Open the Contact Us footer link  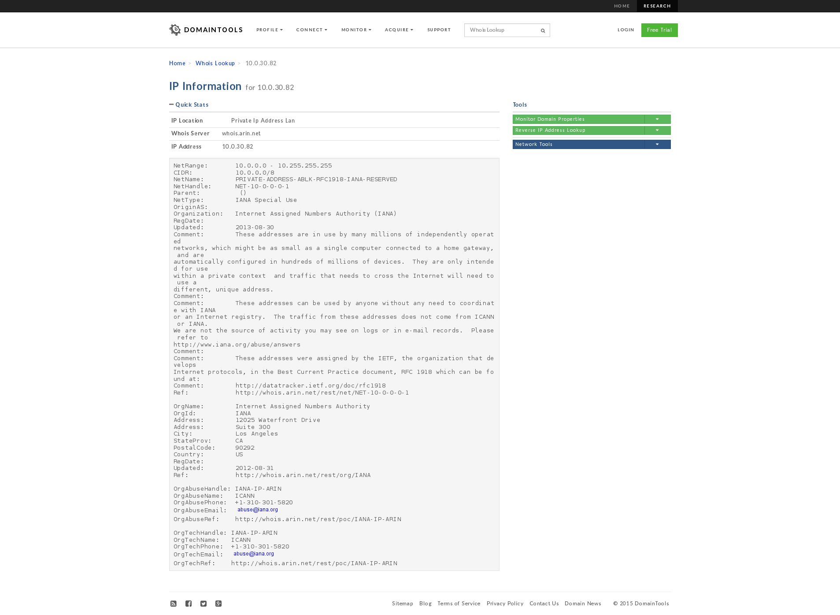544,604
